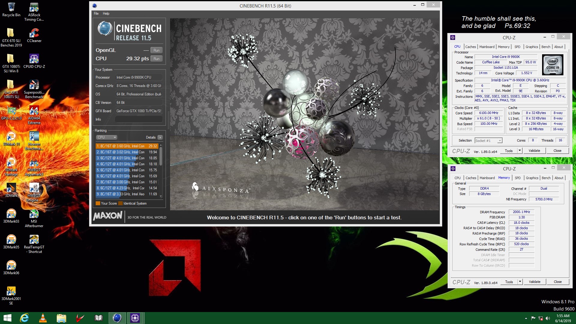Open Cinebench Help menu
Screen dimensions: 576x324
click(106, 13)
